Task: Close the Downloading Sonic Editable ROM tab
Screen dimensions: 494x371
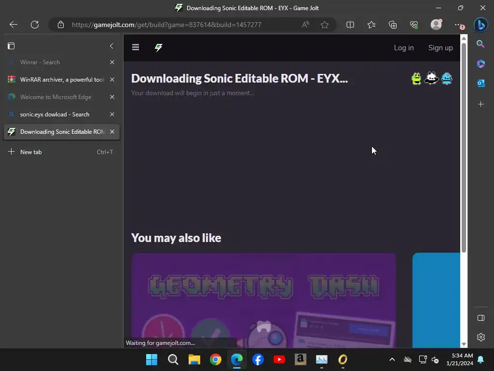Action: (112, 132)
